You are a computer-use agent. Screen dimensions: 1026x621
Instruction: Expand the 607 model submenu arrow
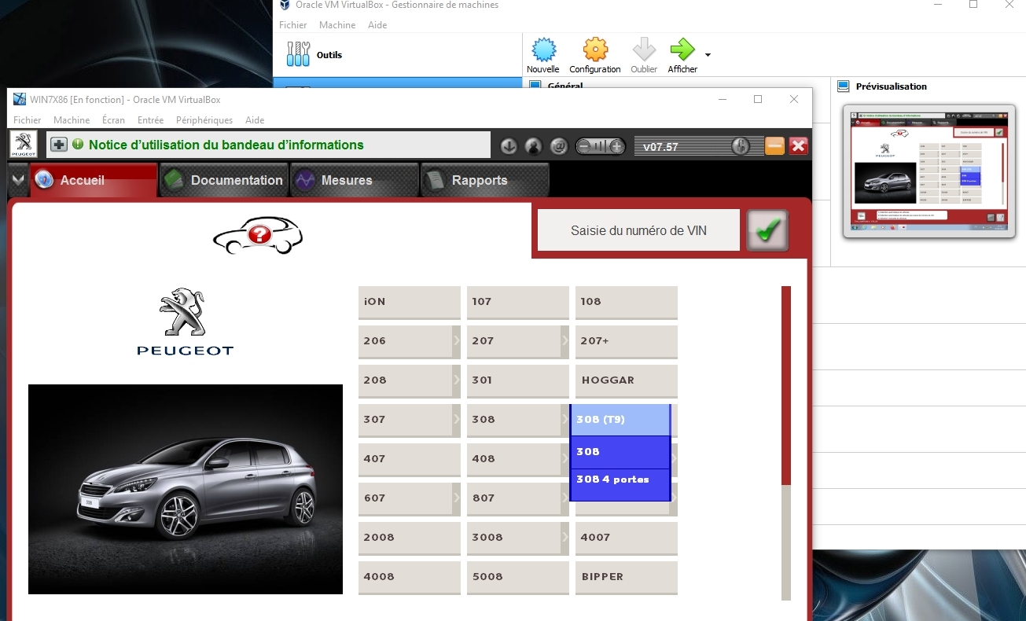coord(456,498)
